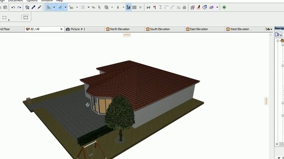
Task: Open dropdown beside the bottle-shaped icon
Action: [123, 8]
